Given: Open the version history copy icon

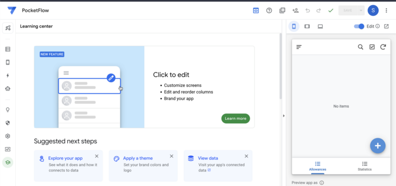Looking at the screenshot, I should click(x=282, y=10).
